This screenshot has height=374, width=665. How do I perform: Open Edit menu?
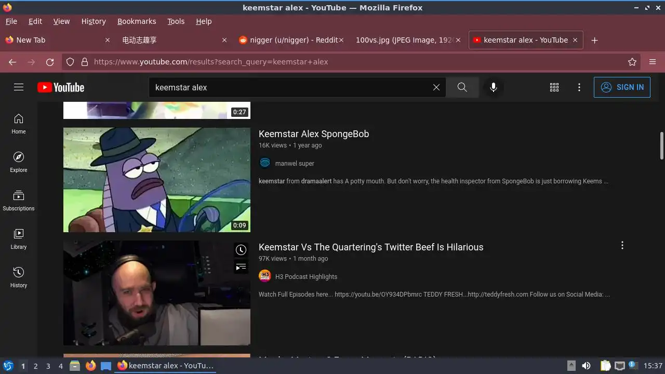point(35,21)
